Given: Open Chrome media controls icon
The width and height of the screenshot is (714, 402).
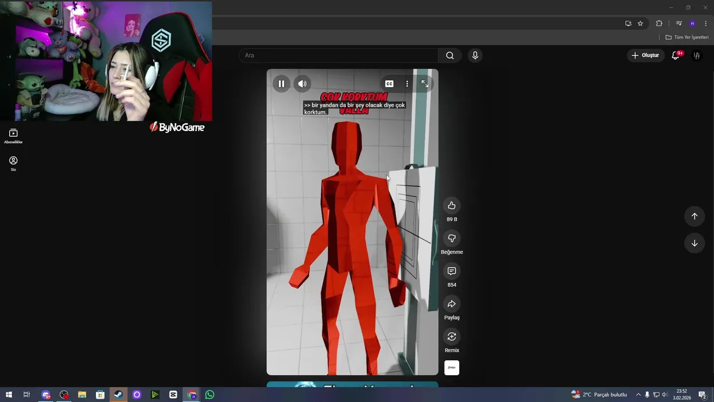Looking at the screenshot, I should pyautogui.click(x=679, y=23).
